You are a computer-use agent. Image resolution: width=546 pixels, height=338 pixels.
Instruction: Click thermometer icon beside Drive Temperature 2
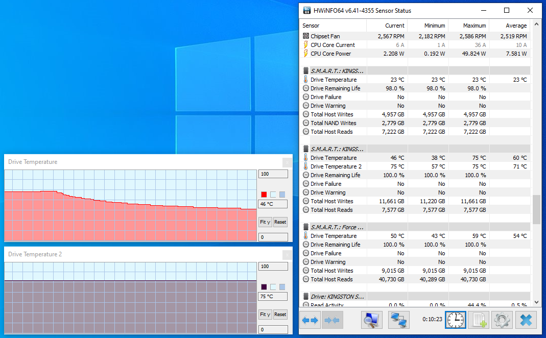pyautogui.click(x=306, y=166)
